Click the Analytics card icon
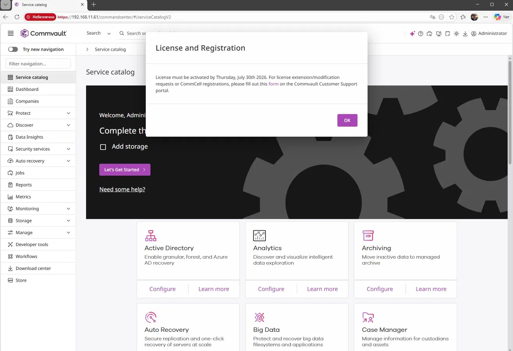The image size is (513, 351). tap(259, 236)
